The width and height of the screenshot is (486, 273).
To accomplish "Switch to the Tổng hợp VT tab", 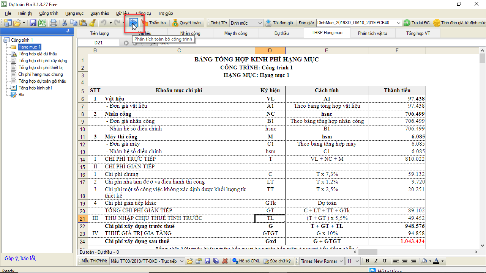I will [418, 33].
